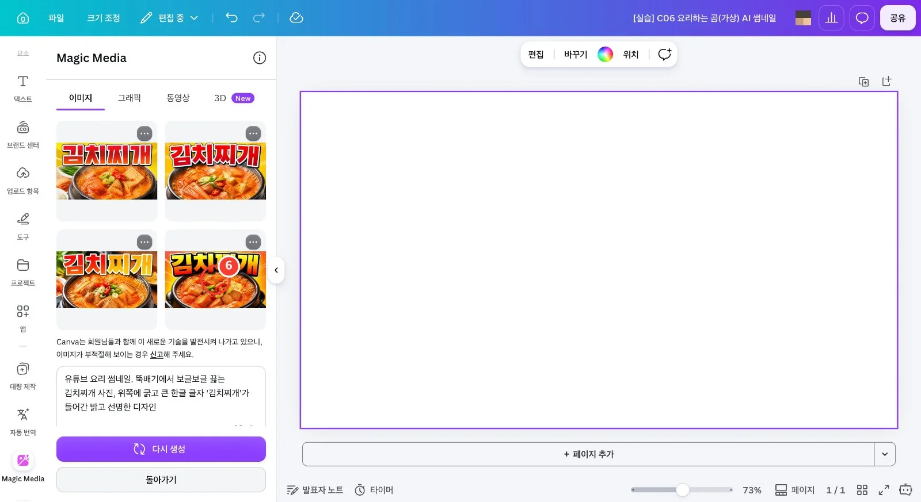The width and height of the screenshot is (921, 502).
Task: Enter fullscreen presentation mode
Action: (884, 490)
